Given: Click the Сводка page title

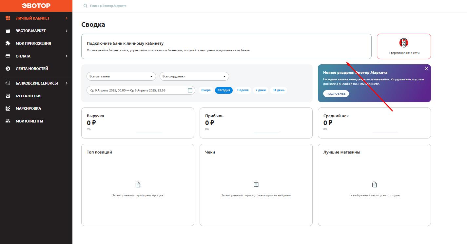Looking at the screenshot, I should (93, 24).
